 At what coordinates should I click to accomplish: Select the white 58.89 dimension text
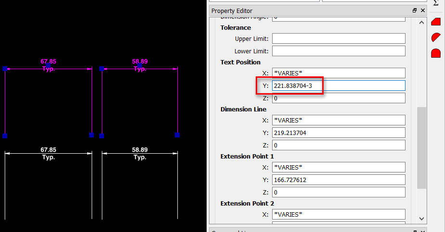(140, 150)
